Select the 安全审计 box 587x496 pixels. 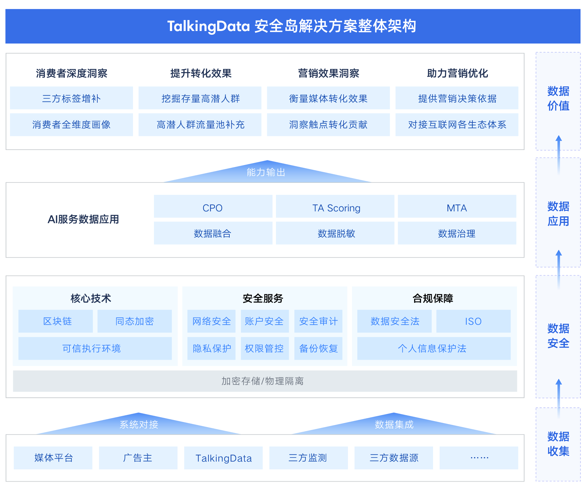pyautogui.click(x=318, y=321)
